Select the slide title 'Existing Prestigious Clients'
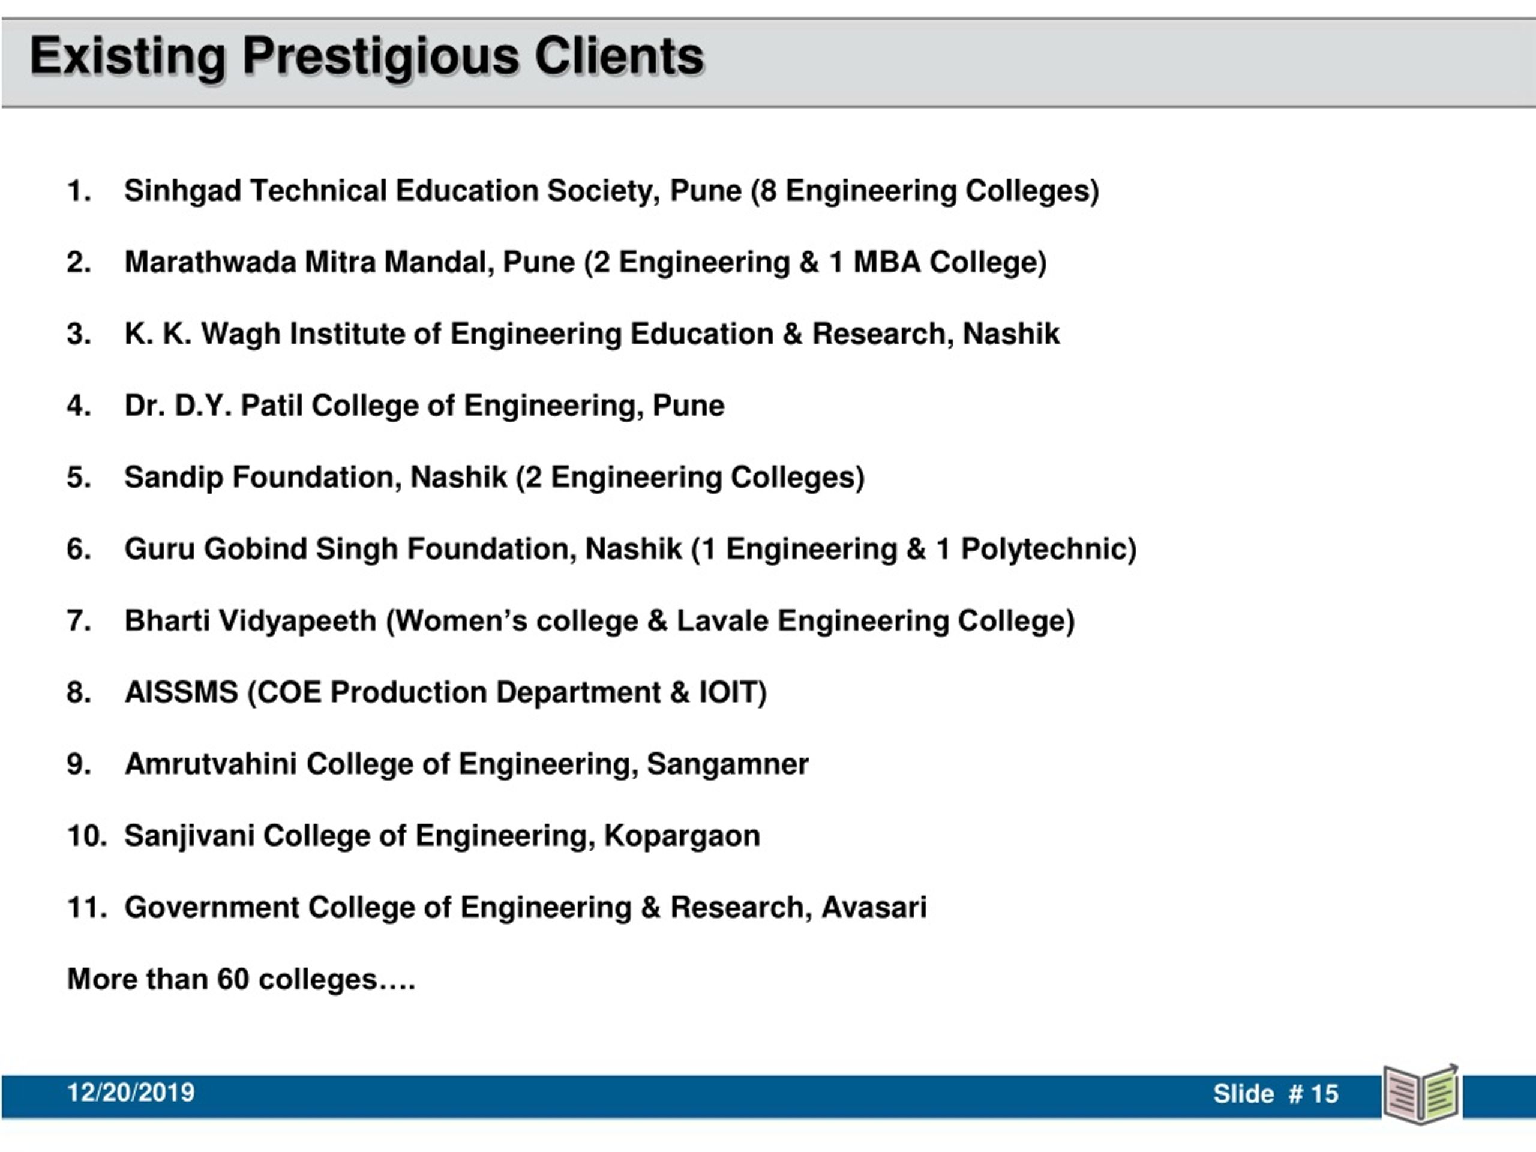Viewport: 1536px width, 1152px height. click(x=367, y=57)
